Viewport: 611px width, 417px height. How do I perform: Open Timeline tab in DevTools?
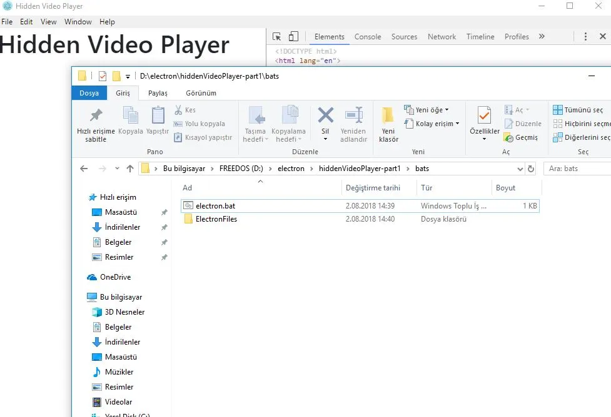point(480,37)
